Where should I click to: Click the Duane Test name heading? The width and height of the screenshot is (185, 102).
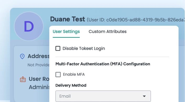click(68, 19)
